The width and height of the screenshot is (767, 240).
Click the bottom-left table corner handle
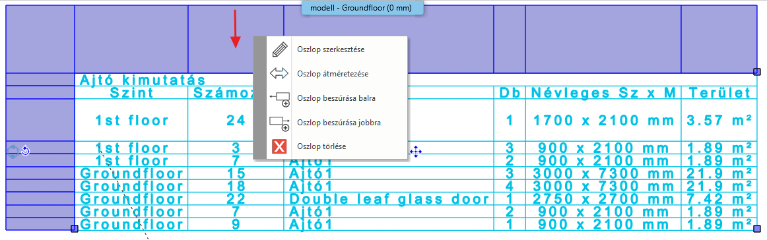point(75,229)
